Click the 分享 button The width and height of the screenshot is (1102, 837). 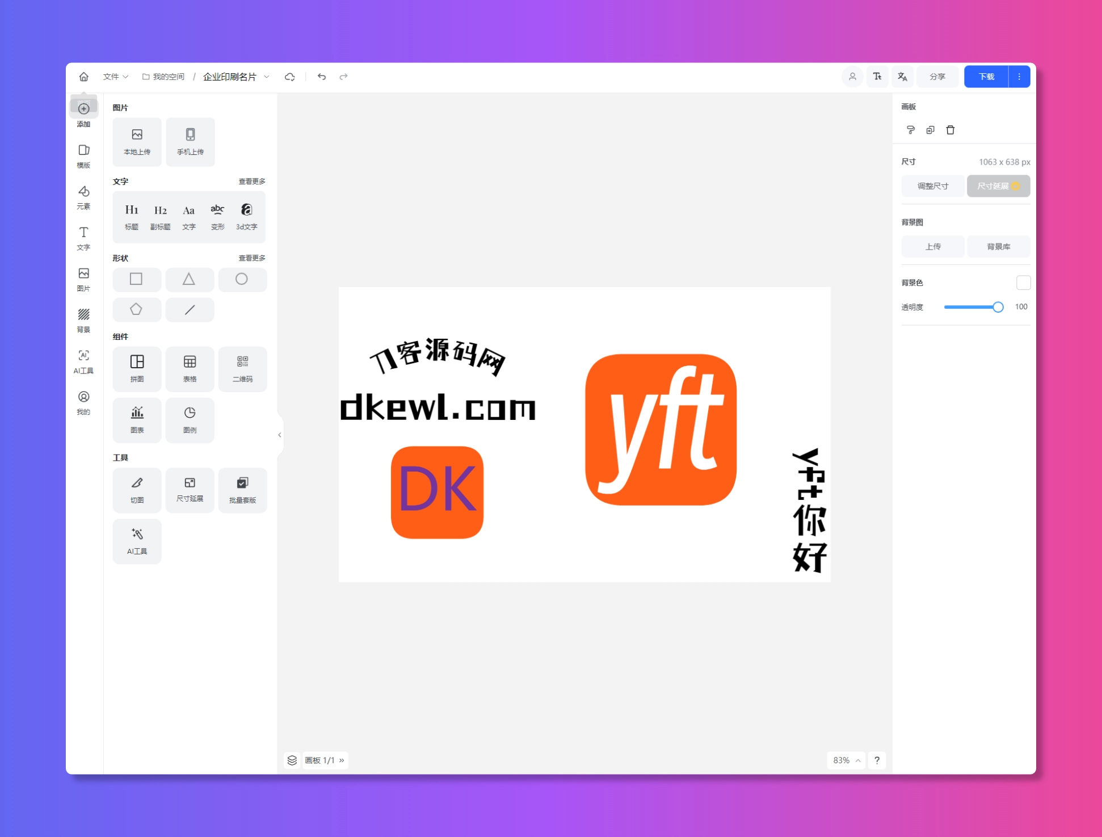(937, 77)
